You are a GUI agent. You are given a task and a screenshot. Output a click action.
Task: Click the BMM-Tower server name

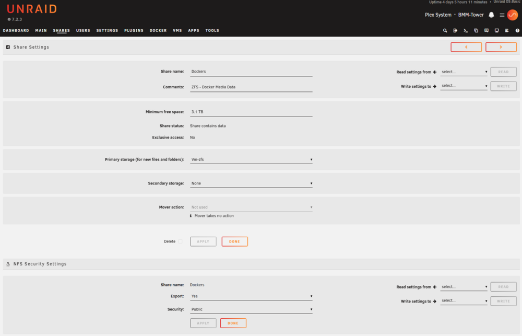click(x=471, y=15)
